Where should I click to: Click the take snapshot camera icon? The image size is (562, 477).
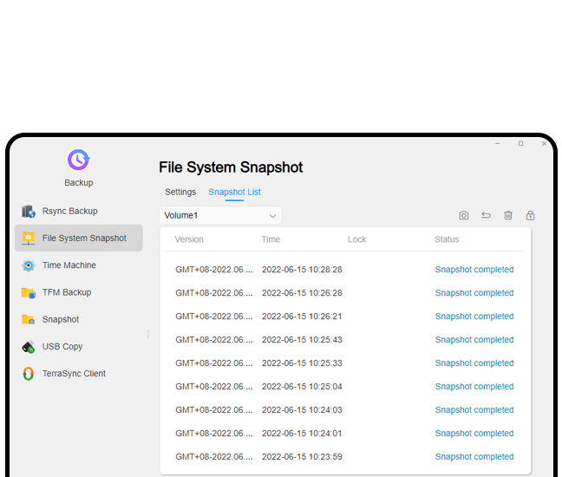pyautogui.click(x=464, y=216)
